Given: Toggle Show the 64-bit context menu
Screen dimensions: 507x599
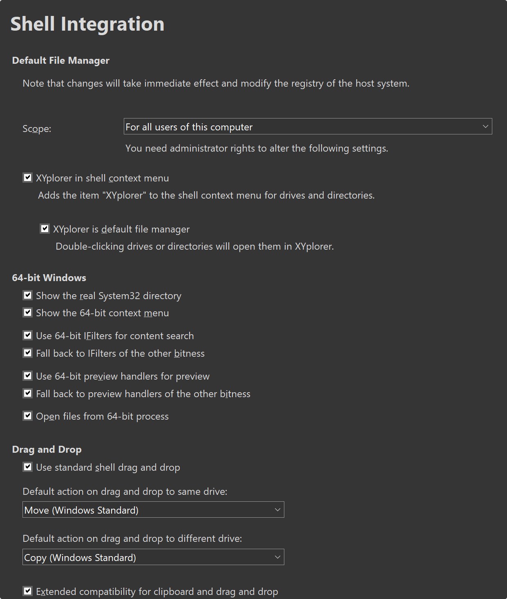Looking at the screenshot, I should 28,313.
